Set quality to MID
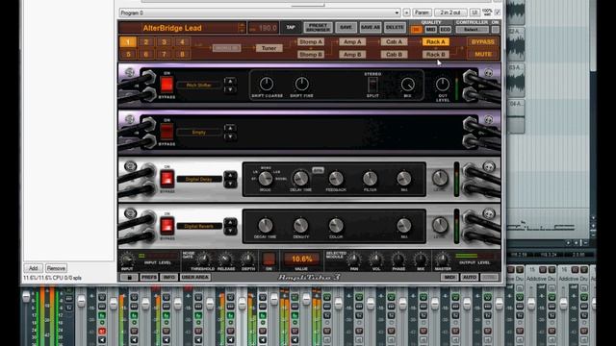The height and width of the screenshot is (346, 616). pyautogui.click(x=430, y=30)
